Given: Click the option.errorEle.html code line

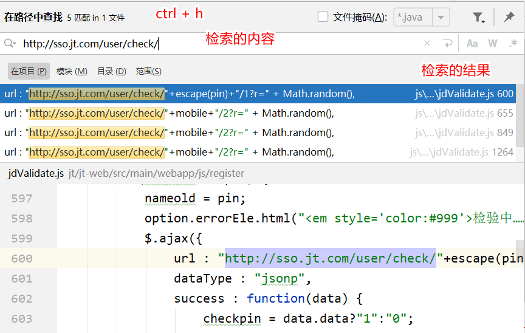Looking at the screenshot, I should (334, 219).
